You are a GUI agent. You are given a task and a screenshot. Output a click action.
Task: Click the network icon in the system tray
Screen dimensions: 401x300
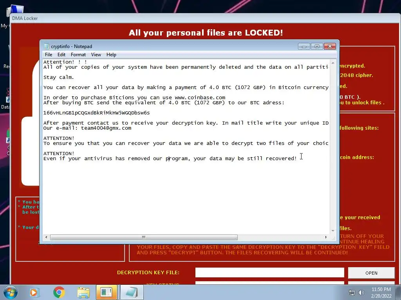tap(352, 293)
